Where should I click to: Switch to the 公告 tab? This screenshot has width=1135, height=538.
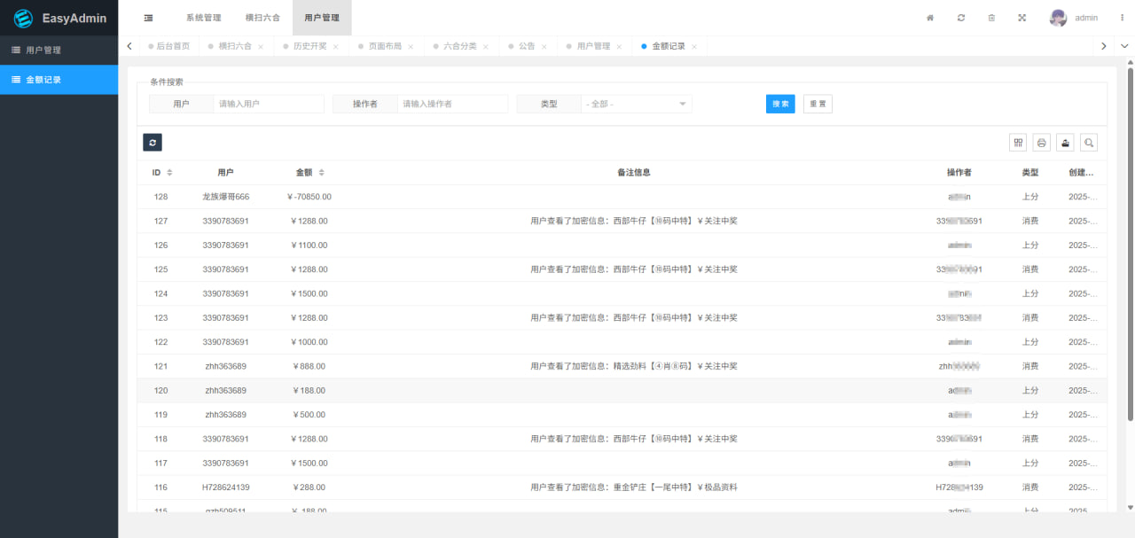(527, 46)
